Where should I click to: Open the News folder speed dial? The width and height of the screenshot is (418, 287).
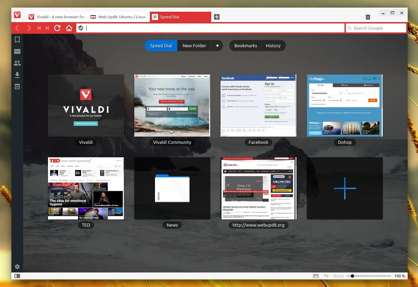(172, 188)
